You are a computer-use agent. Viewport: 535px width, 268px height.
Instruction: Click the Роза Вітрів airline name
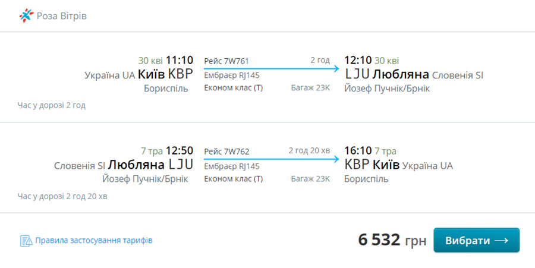pos(62,16)
